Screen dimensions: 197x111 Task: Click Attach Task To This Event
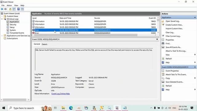click(x=176, y=75)
